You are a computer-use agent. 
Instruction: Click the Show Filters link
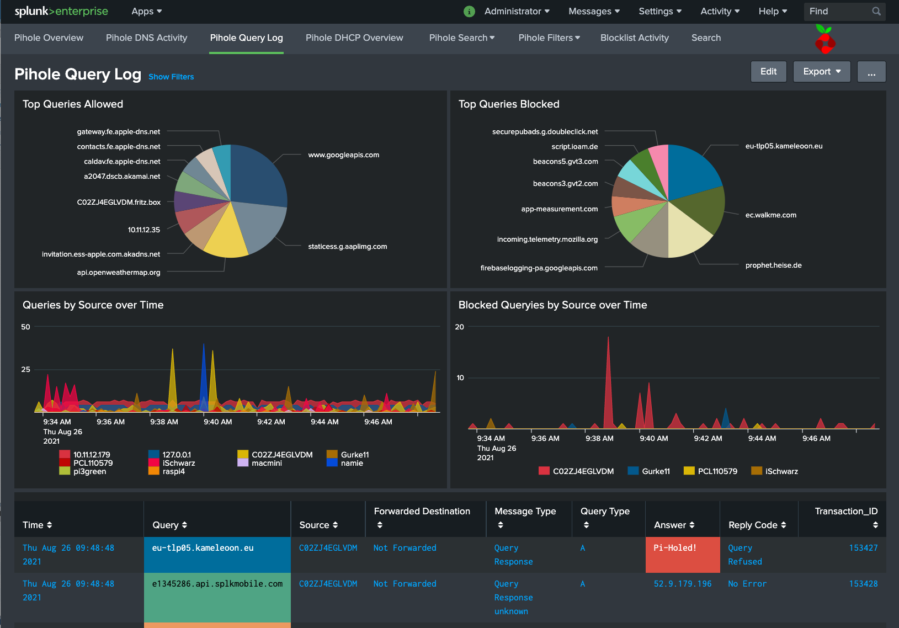click(x=171, y=77)
